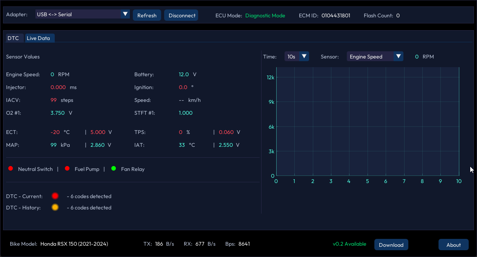Select the ECM ID value 0104431801
The width and height of the screenshot is (477, 257).
tap(336, 15)
